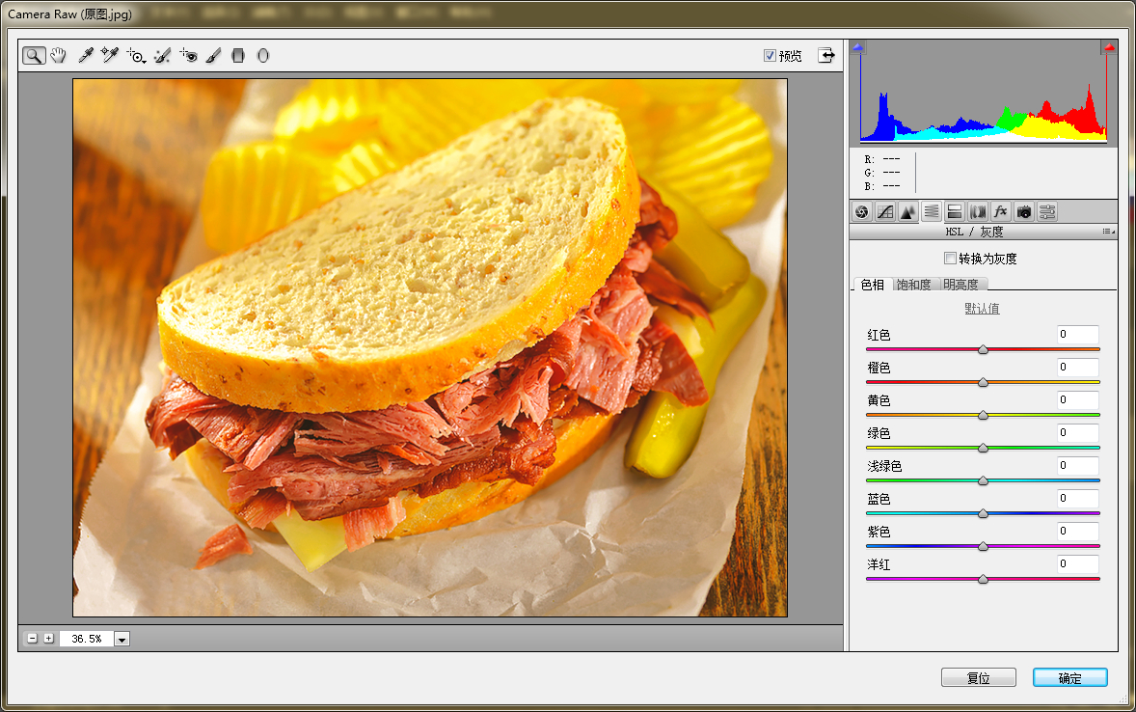
Task: Select the Radial Filter tool
Action: pos(263,55)
